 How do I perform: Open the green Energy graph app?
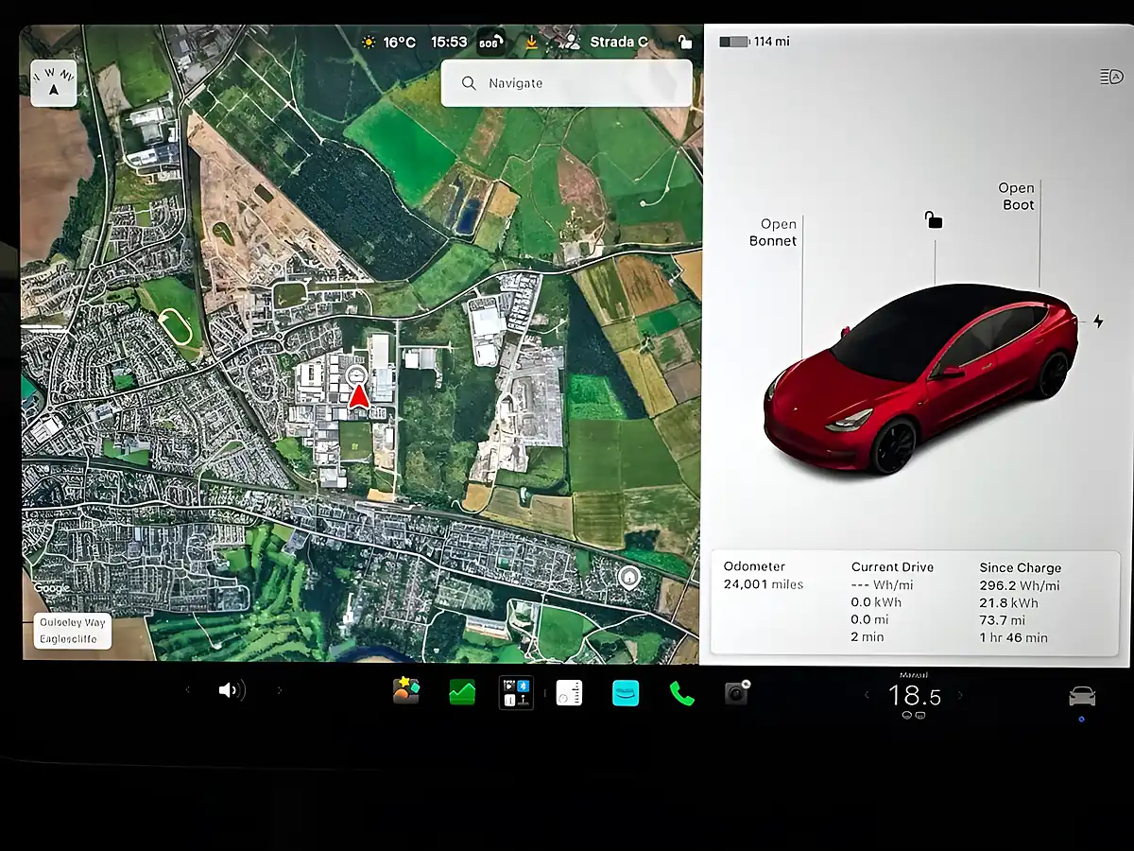coord(462,693)
